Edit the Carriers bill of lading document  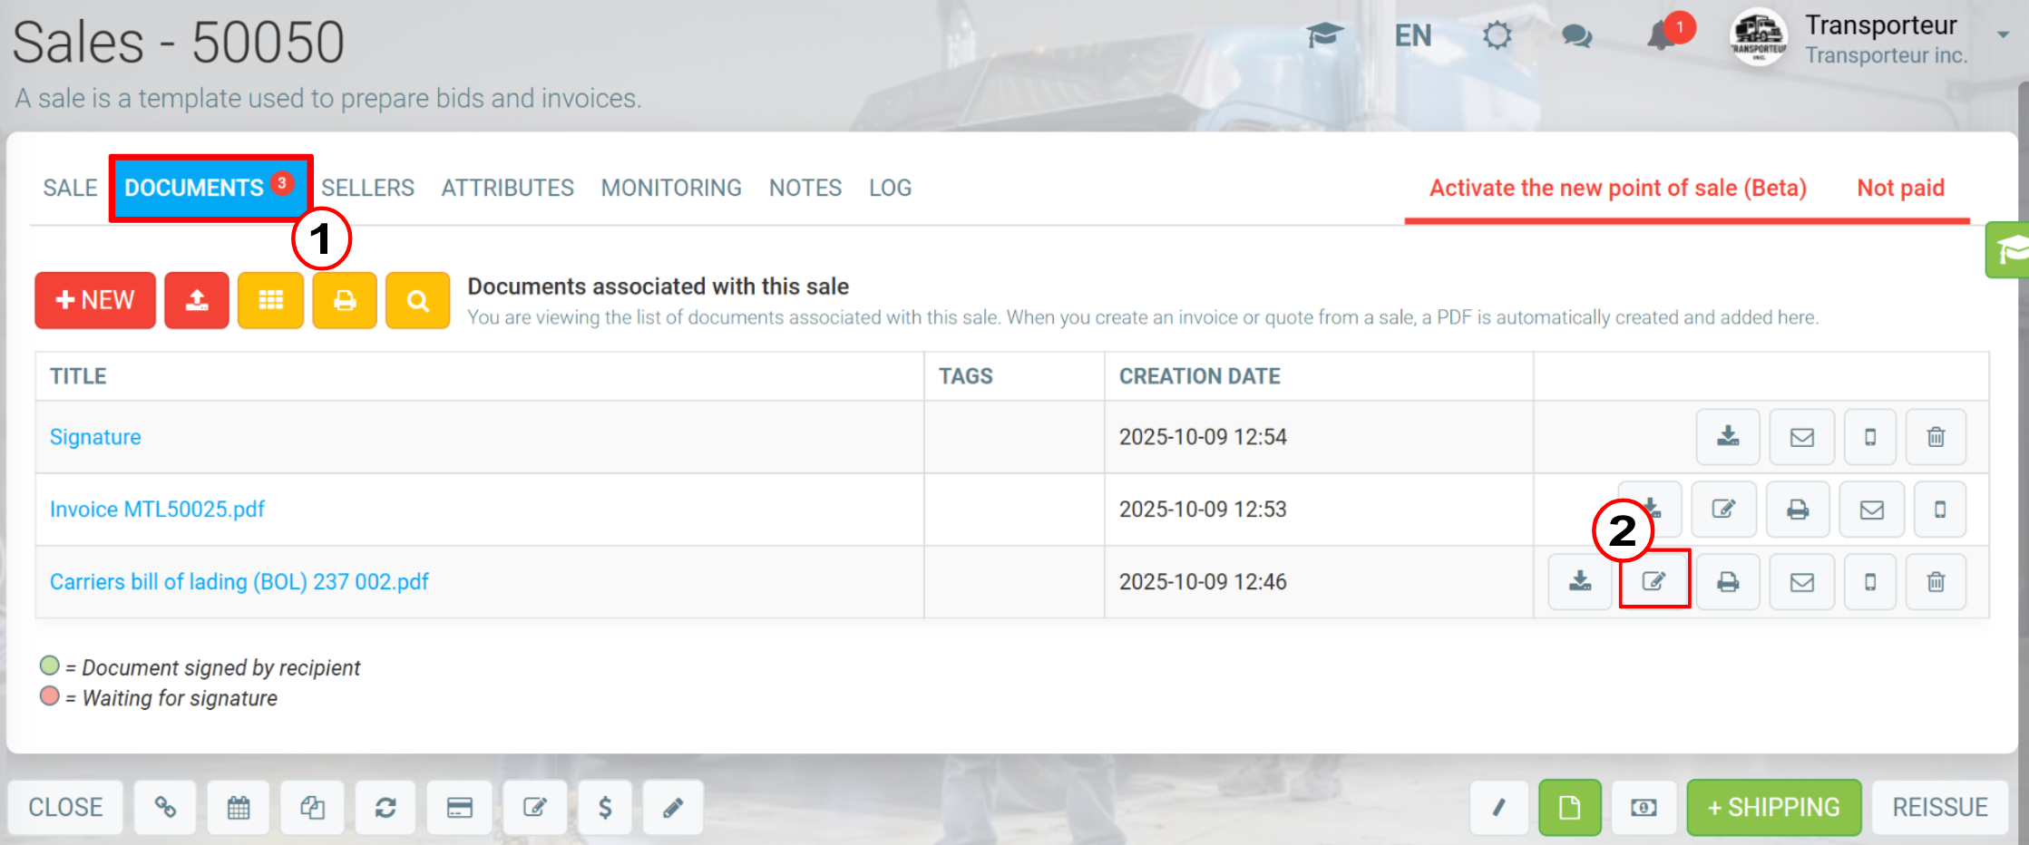pos(1654,580)
